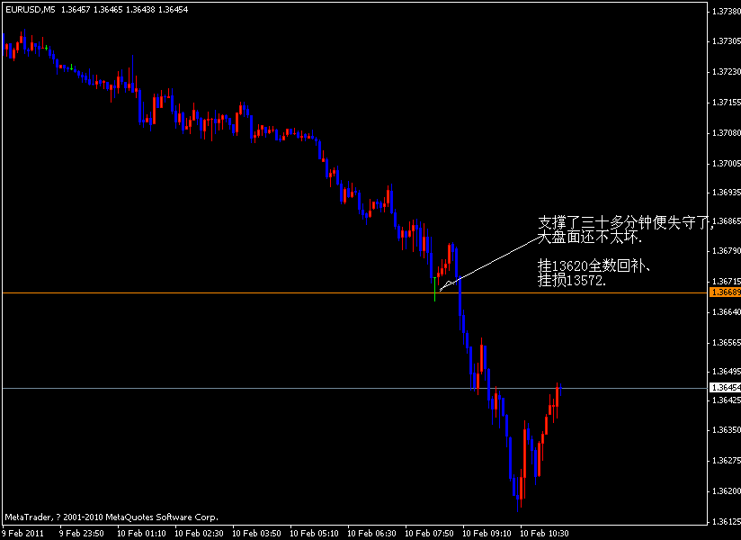
Task: Select annotation text 挂13620全数回补
Action: point(595,265)
